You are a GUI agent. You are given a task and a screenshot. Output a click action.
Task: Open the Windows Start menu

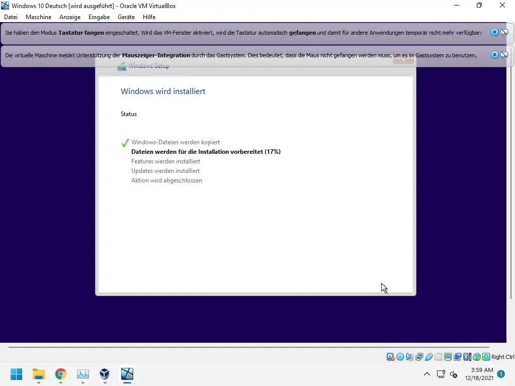coord(17,374)
